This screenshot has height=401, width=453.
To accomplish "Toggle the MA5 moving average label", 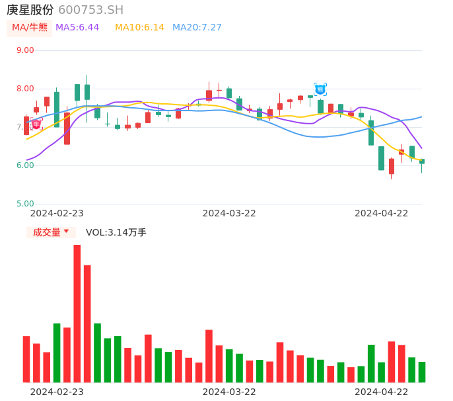I will point(77,28).
